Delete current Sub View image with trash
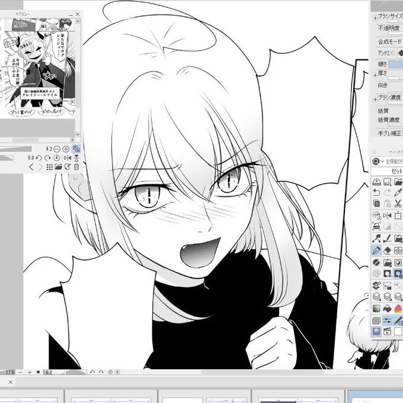The height and width of the screenshot is (403, 403). pos(76,167)
